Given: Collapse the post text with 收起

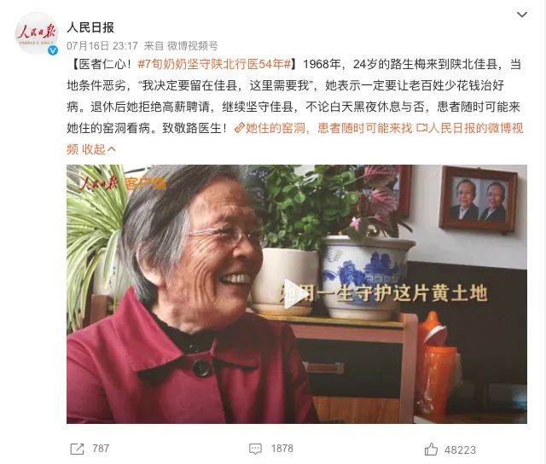Looking at the screenshot, I should (x=93, y=149).
